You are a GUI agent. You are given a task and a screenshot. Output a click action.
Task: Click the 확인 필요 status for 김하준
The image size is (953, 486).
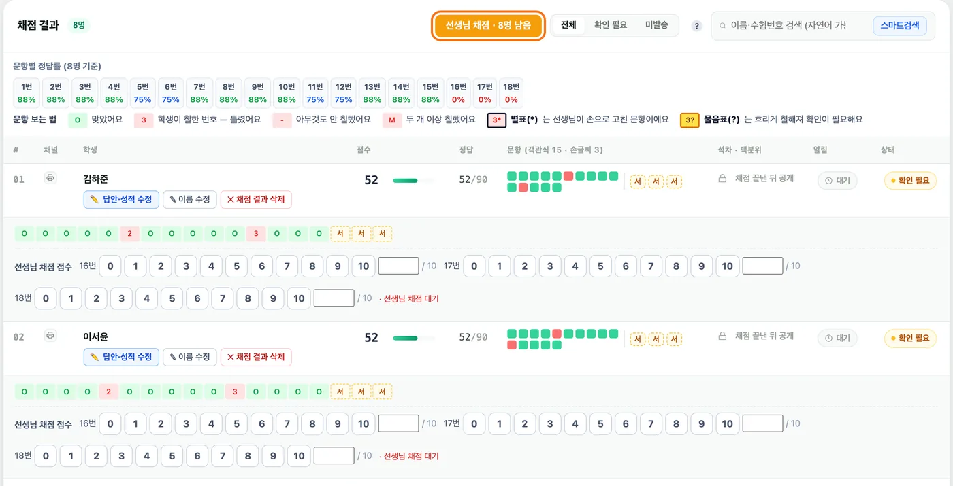(x=910, y=181)
